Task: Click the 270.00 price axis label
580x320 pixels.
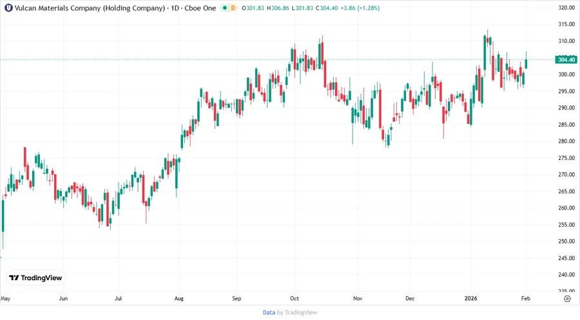Action: 566,174
